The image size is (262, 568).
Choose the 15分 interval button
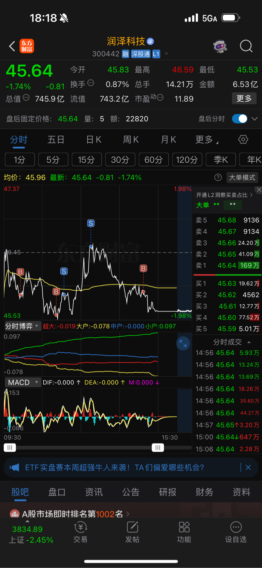(x=87, y=160)
